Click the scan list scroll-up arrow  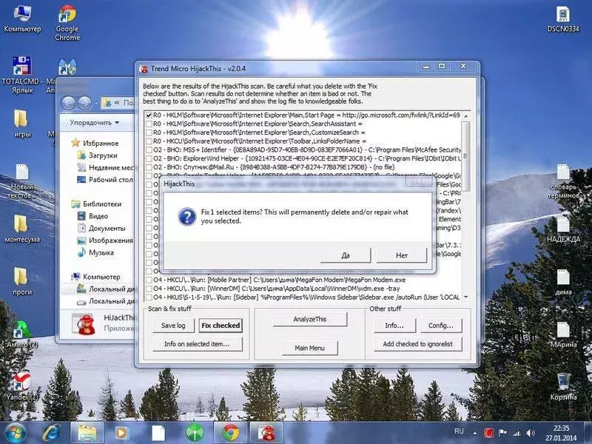[x=466, y=116]
